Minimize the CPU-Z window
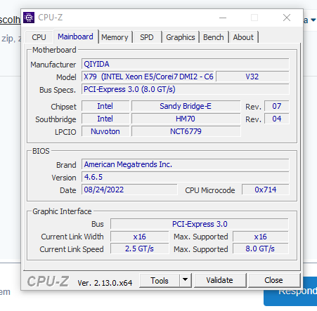Image resolution: width=317 pixels, height=311 pixels. pos(223,18)
